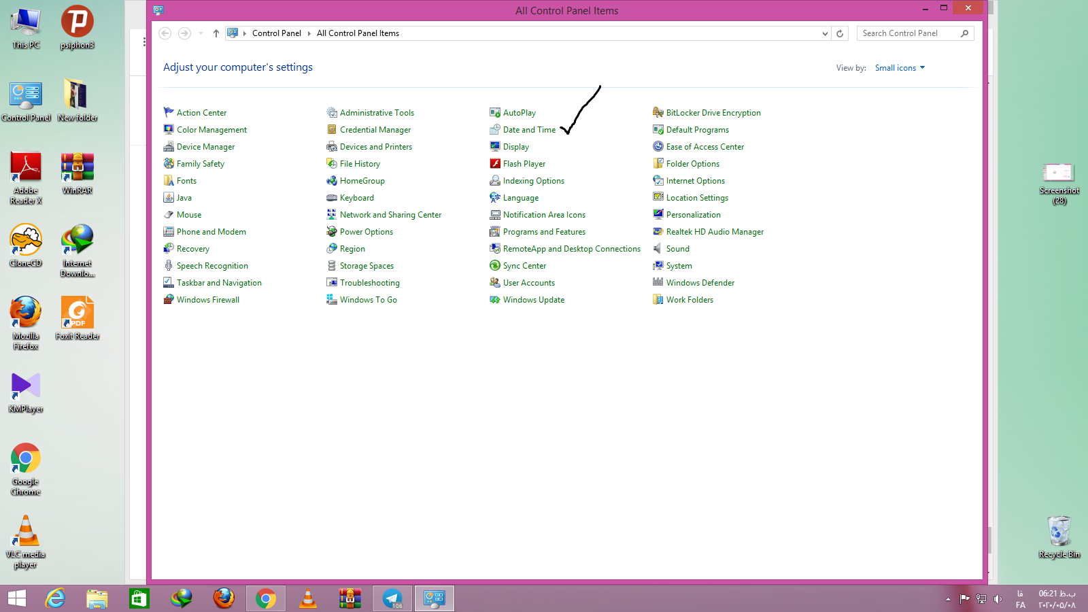Open Realtek HD Audio Manager link

click(x=715, y=232)
